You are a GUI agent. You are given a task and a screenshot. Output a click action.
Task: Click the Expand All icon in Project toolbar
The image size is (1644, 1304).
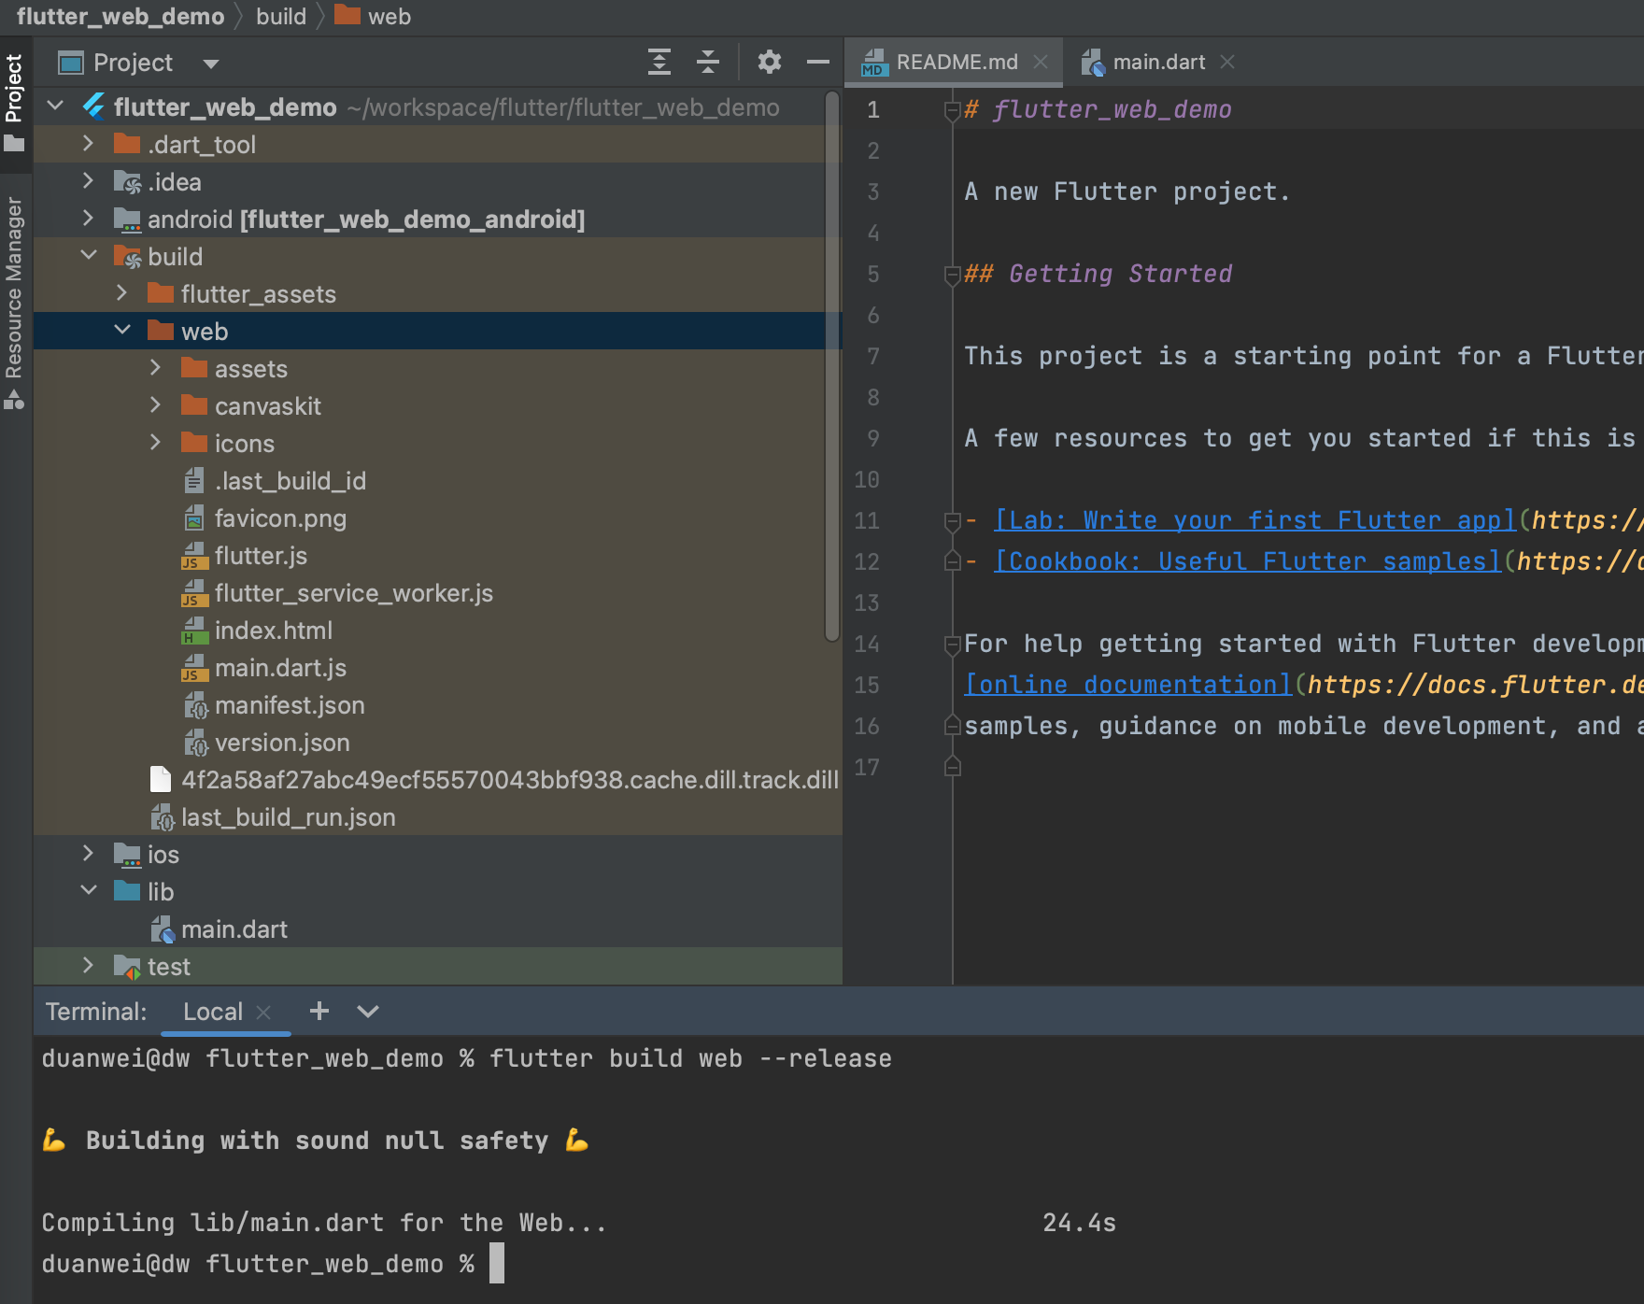click(659, 63)
